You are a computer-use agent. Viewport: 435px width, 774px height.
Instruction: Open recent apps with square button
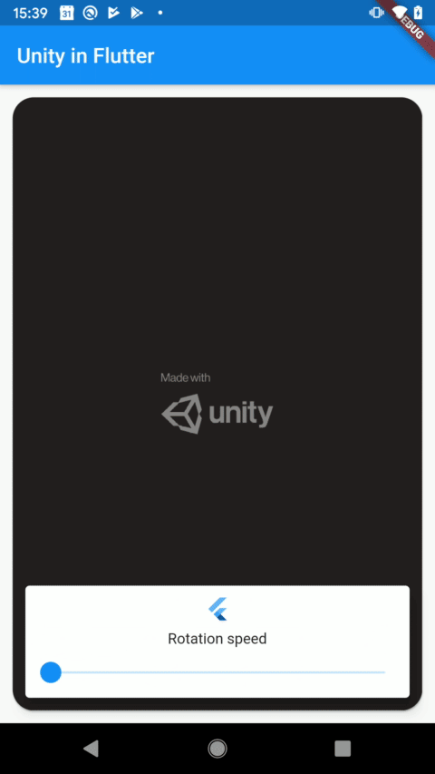343,749
